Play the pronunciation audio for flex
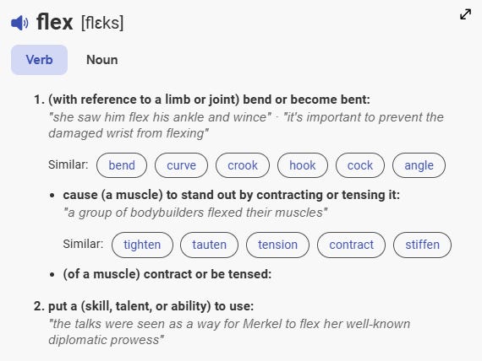Image resolution: width=482 pixels, height=361 pixels. click(x=19, y=23)
